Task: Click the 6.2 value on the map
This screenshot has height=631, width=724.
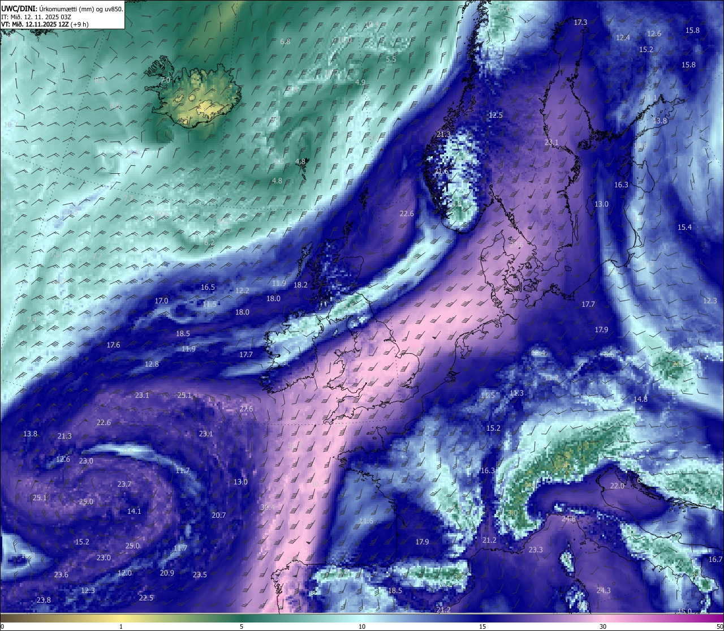Action: click(209, 242)
